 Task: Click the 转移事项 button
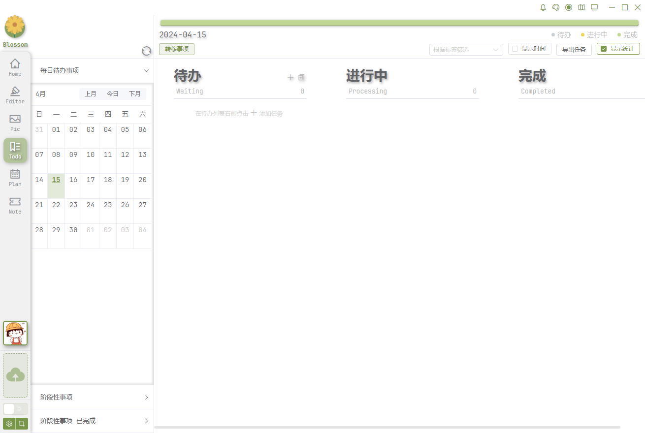[x=177, y=49]
